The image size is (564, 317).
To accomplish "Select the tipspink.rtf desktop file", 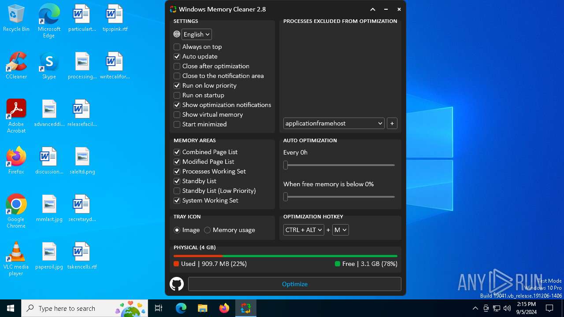I will pyautogui.click(x=115, y=18).
